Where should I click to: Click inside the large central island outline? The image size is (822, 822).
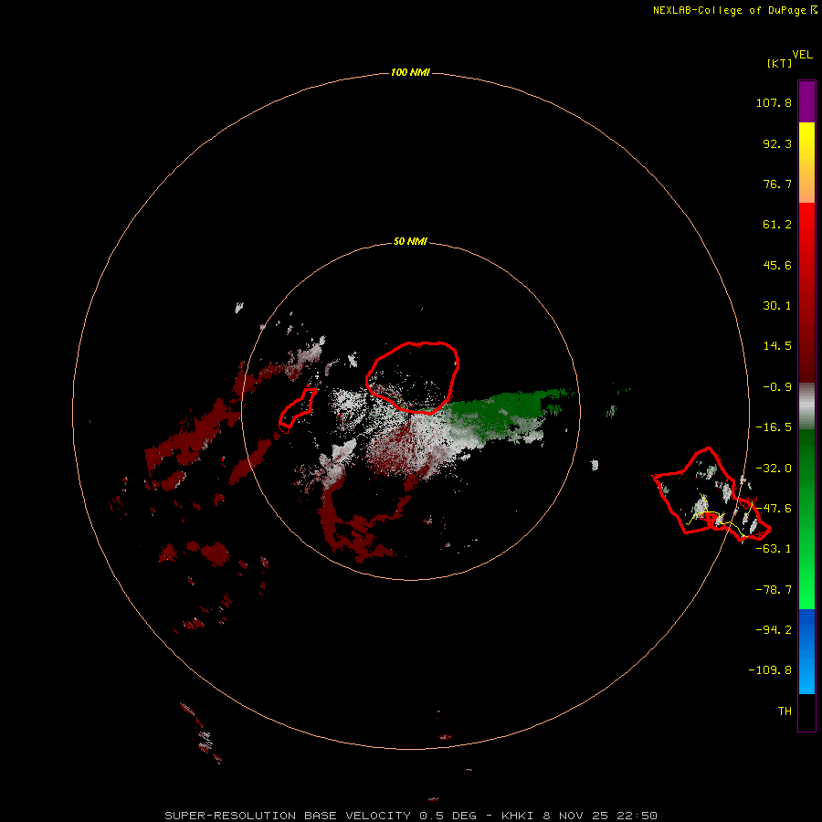(413, 376)
